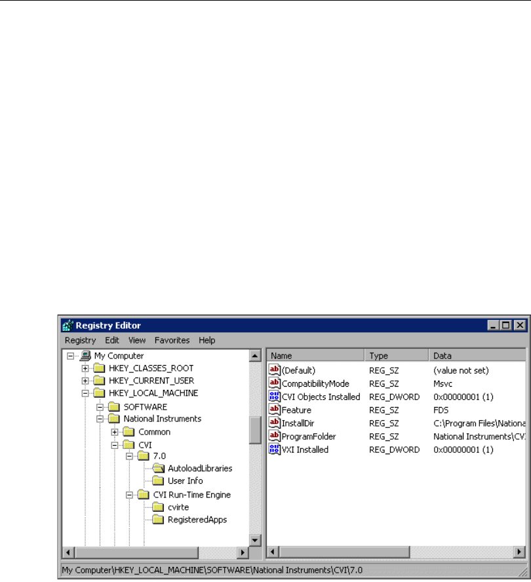Click the HKEY_CURRENT_USER folder icon
Image resolution: width=531 pixels, height=582 pixels.
(99, 380)
